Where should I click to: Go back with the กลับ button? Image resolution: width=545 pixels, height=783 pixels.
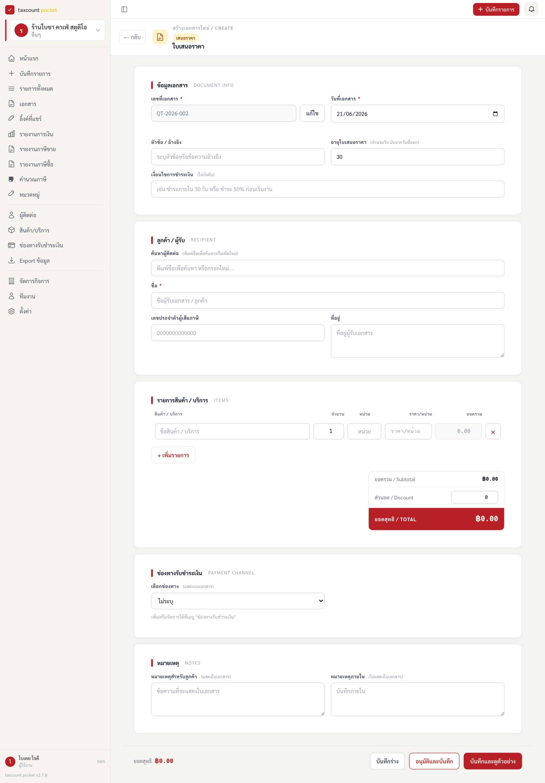[x=132, y=37]
